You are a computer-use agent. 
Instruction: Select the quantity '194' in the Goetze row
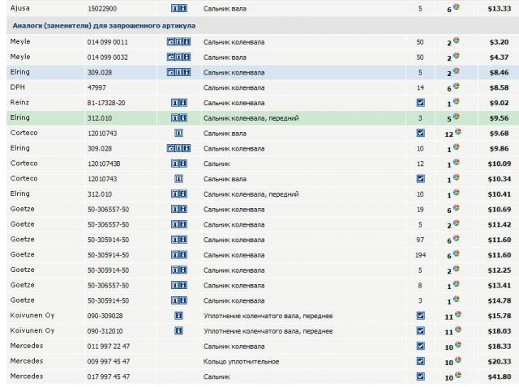point(420,255)
